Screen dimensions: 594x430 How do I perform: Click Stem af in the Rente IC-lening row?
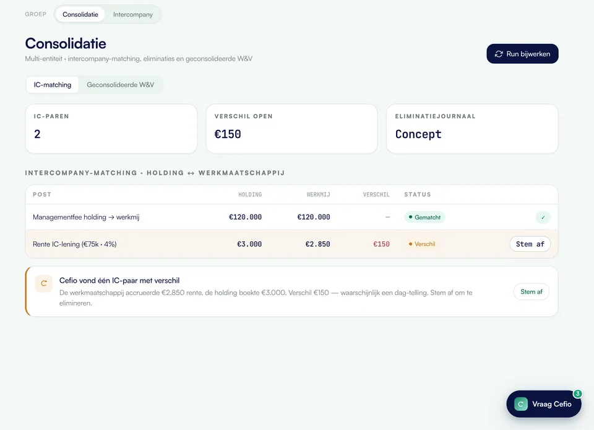click(530, 244)
